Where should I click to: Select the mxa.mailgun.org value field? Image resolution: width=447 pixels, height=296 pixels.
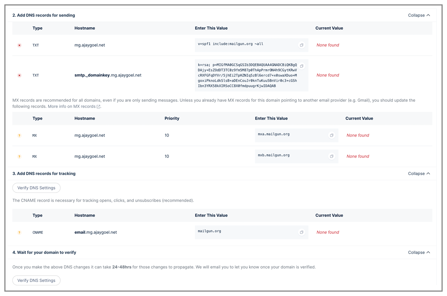[297, 135]
